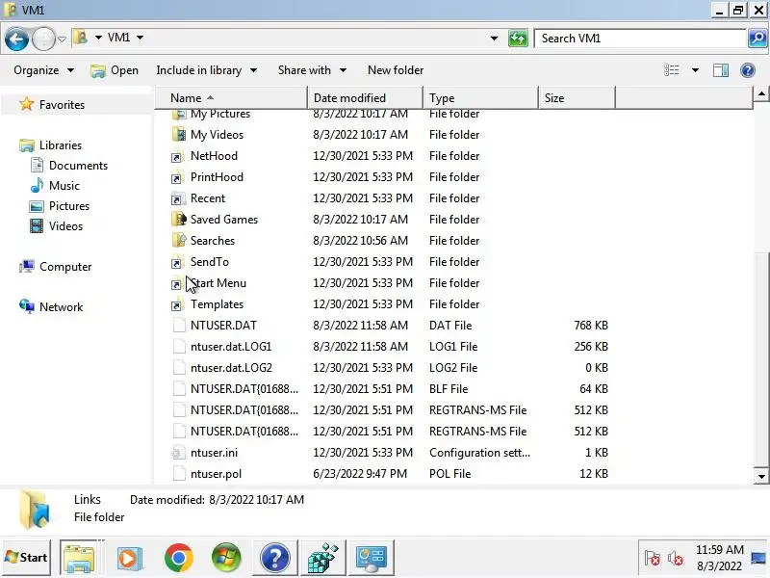
Task: Sort by Name column header
Action: pyautogui.click(x=231, y=98)
